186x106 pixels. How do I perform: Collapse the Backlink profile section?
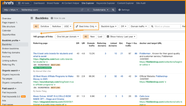(11, 41)
